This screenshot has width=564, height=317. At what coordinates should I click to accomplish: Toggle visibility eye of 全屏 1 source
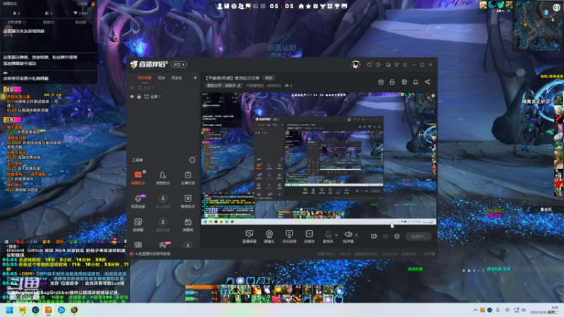point(132,97)
